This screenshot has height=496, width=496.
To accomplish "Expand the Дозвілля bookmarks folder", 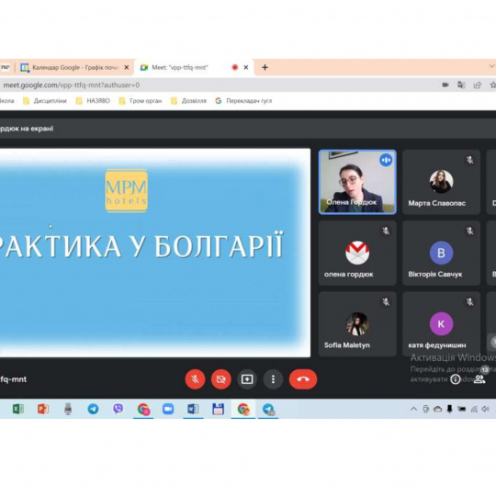I will (188, 101).
